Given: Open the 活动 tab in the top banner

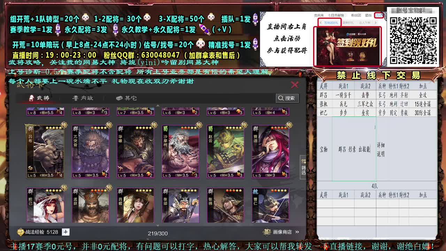Looking at the screenshot, I should click(x=379, y=15).
